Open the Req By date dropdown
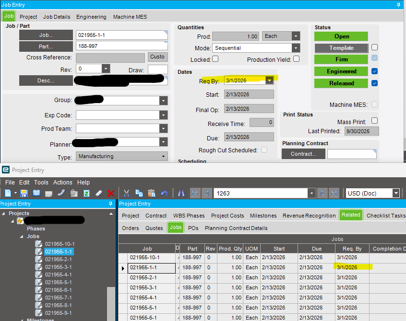406x321 pixels. click(270, 80)
